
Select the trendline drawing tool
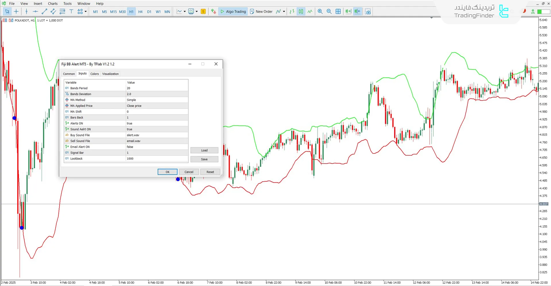coord(44,11)
